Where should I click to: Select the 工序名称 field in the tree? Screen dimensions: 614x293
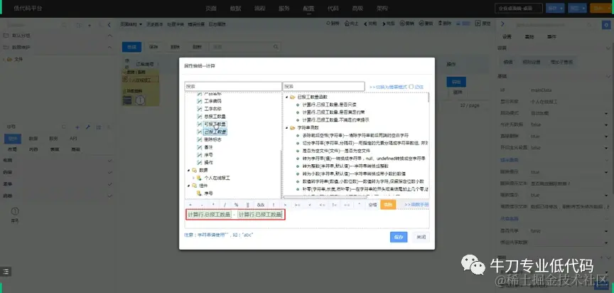(212, 109)
